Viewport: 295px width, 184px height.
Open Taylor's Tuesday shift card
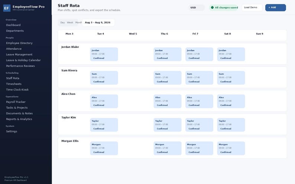104,125
